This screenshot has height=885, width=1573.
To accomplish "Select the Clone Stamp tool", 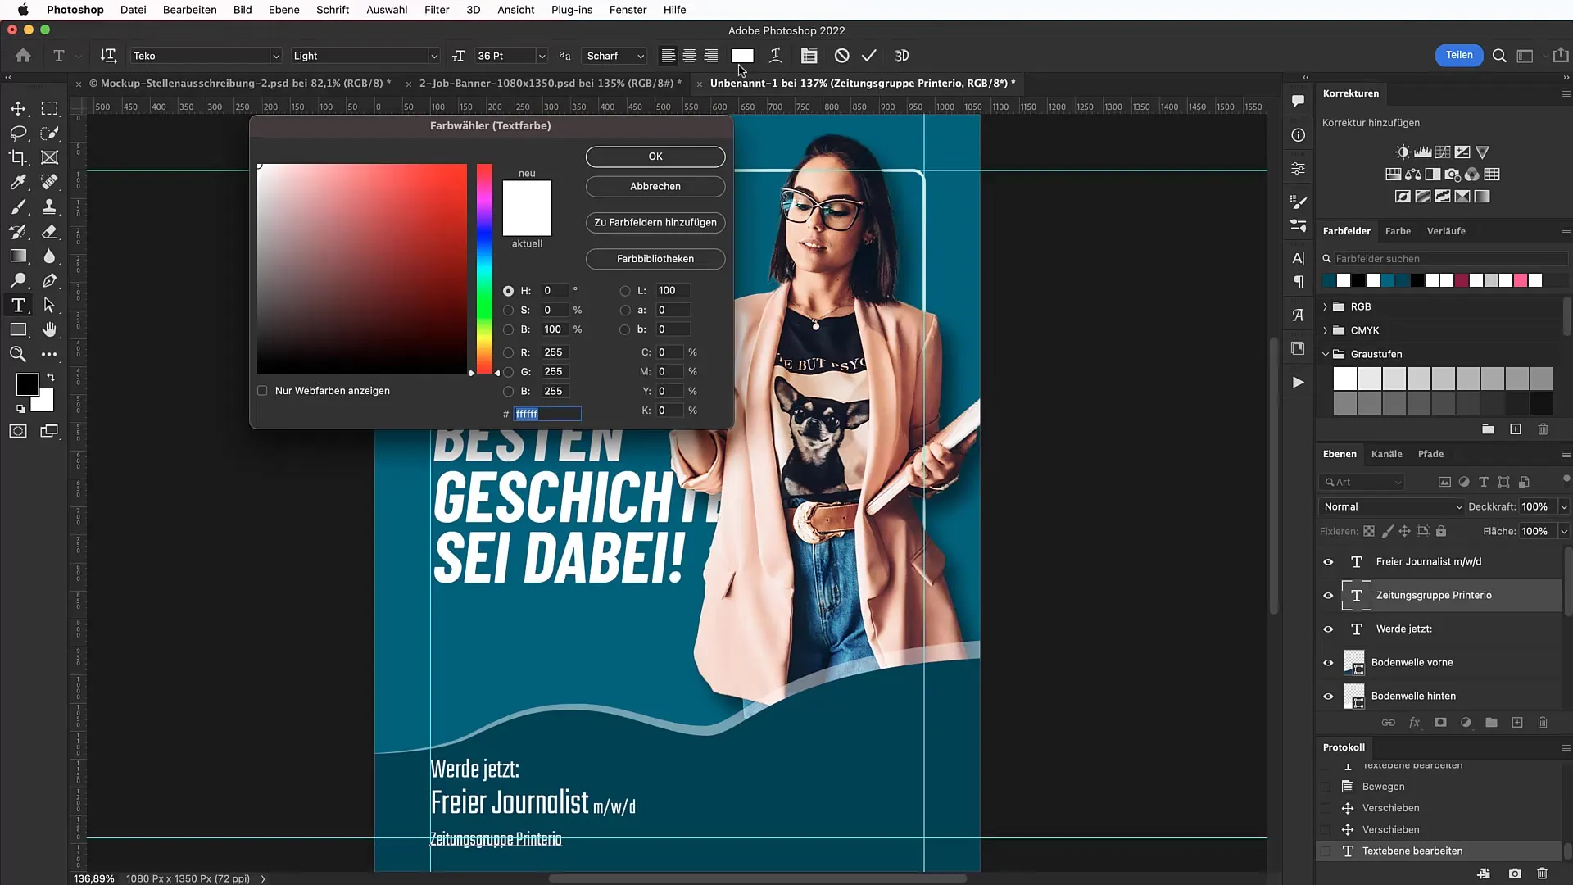I will pos(50,206).
